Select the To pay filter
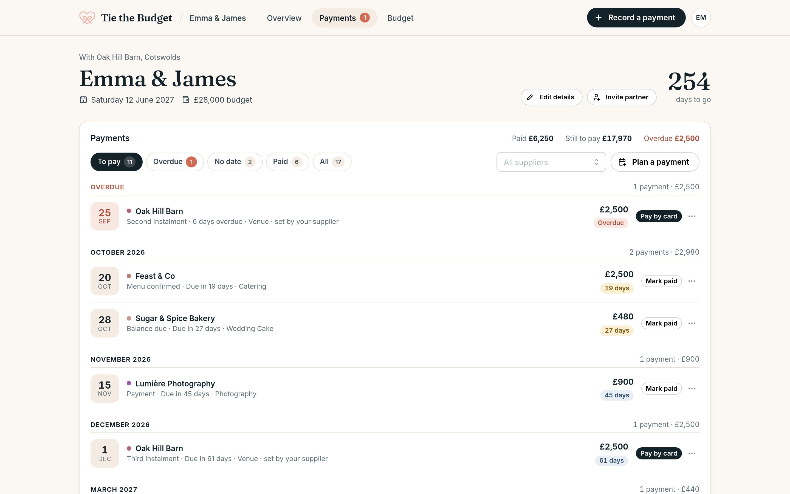Screen dimensions: 790x494 [x=116, y=162]
